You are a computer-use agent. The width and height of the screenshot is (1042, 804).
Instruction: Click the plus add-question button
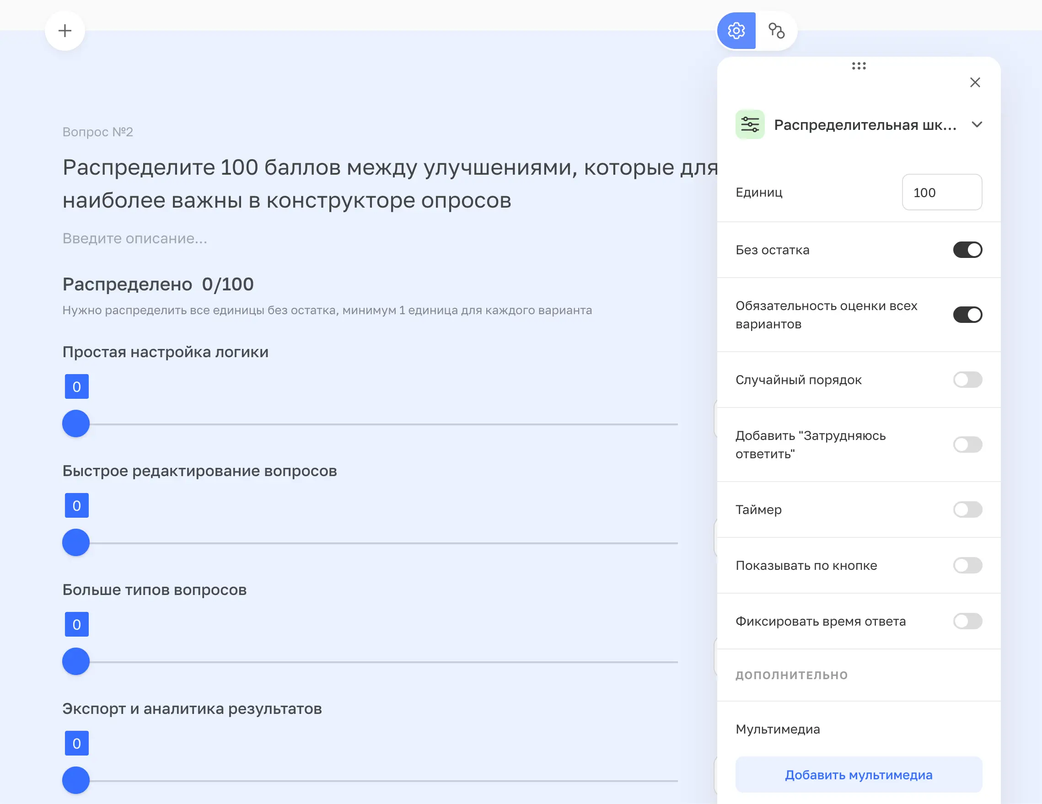click(x=65, y=31)
